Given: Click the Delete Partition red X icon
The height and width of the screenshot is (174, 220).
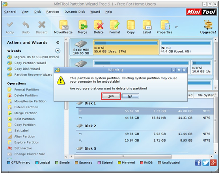Looking at the screenshot, I should point(10,96).
